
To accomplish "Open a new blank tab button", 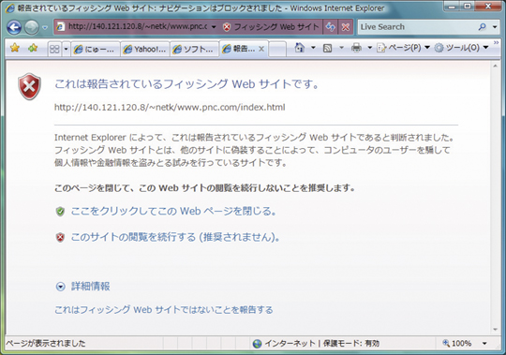I will point(277,49).
